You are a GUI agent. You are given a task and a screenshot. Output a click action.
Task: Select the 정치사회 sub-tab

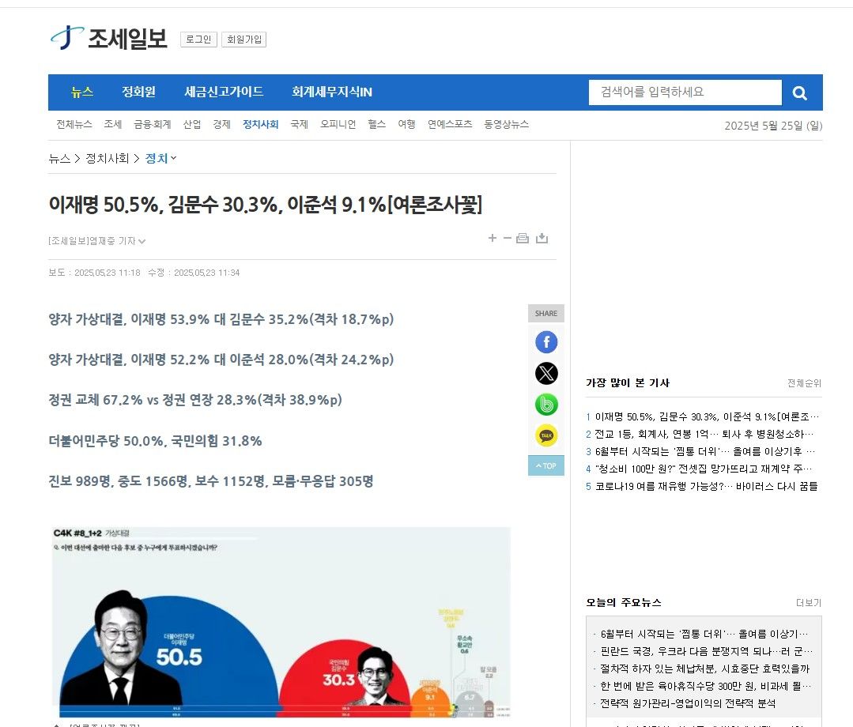261,125
